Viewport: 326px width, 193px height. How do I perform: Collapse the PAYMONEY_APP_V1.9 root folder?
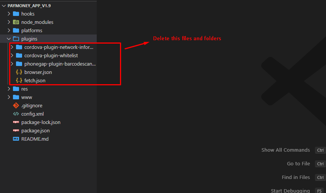tap(4, 6)
